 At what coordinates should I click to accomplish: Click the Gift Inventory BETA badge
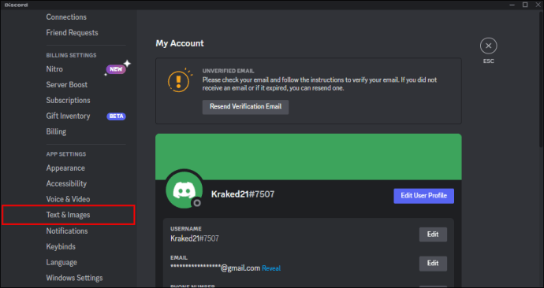click(x=116, y=116)
